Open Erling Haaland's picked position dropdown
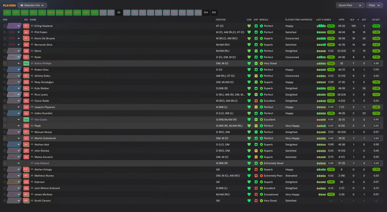 19,26
